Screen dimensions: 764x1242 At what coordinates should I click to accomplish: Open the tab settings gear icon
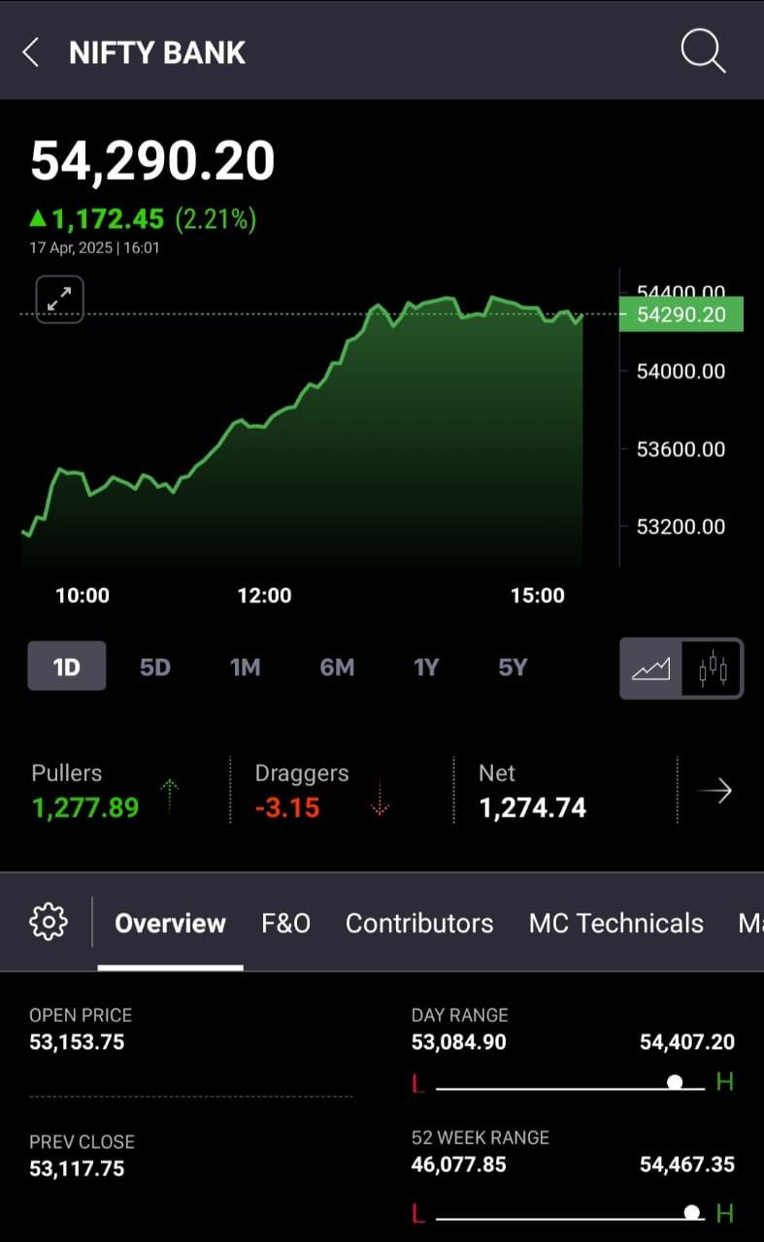click(x=49, y=922)
